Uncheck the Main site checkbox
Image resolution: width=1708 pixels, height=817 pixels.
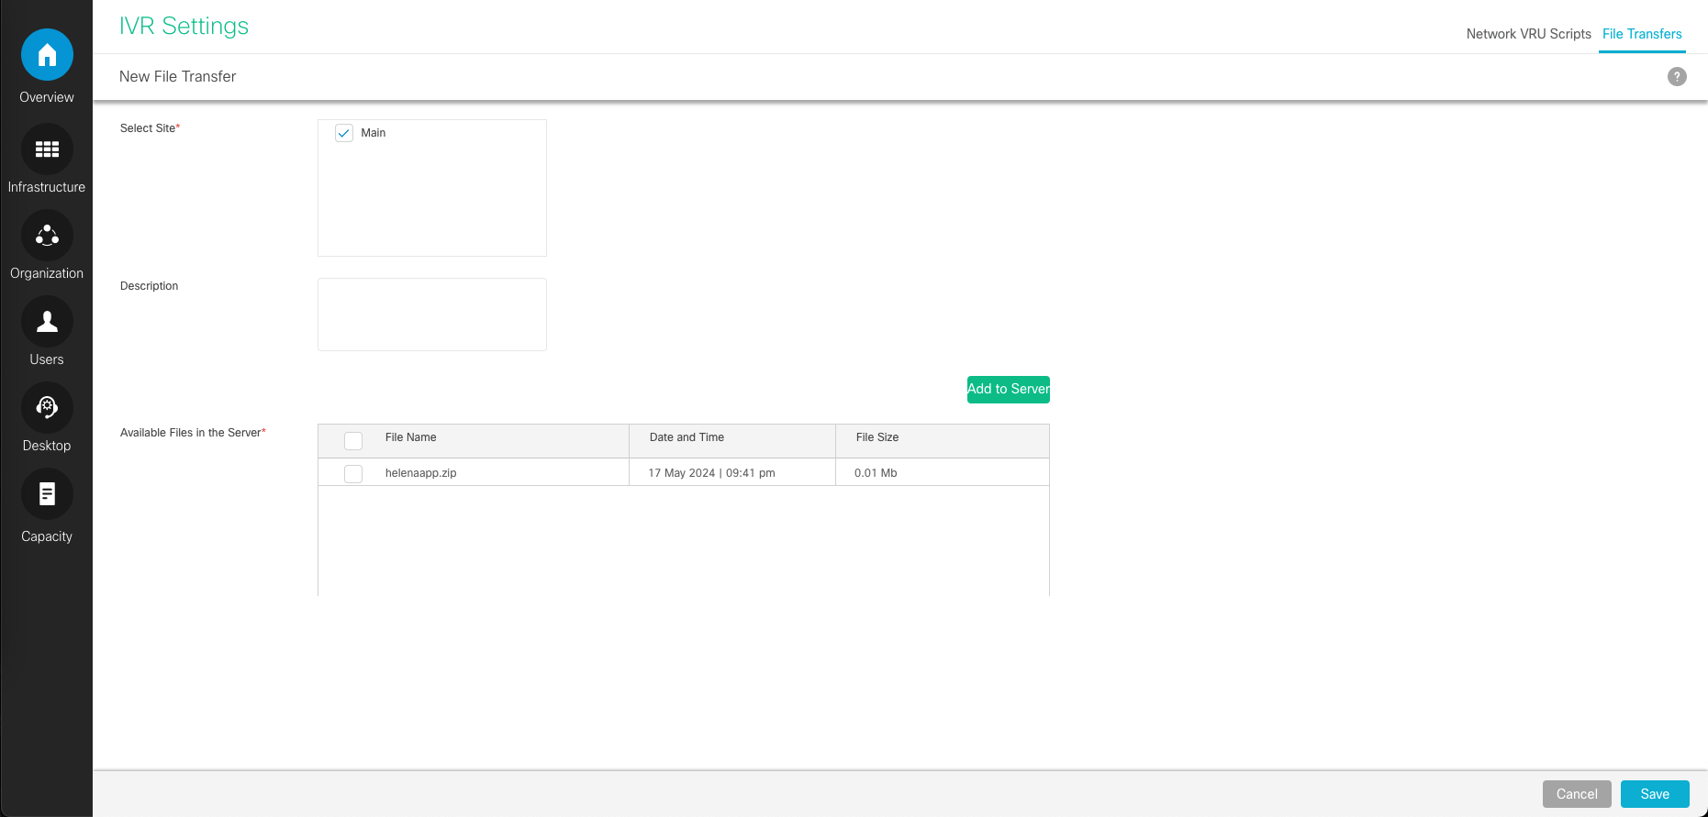(x=344, y=133)
